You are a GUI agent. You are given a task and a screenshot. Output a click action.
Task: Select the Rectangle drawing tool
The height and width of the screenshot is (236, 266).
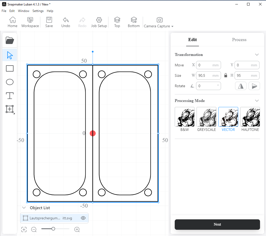tap(10, 68)
